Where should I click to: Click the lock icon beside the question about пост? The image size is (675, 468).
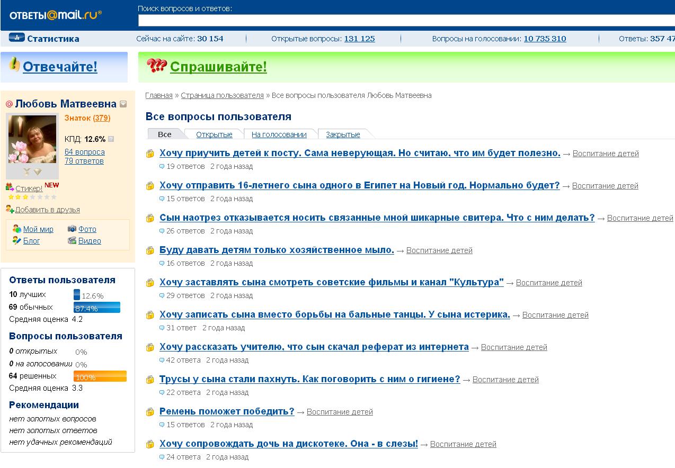(x=150, y=154)
